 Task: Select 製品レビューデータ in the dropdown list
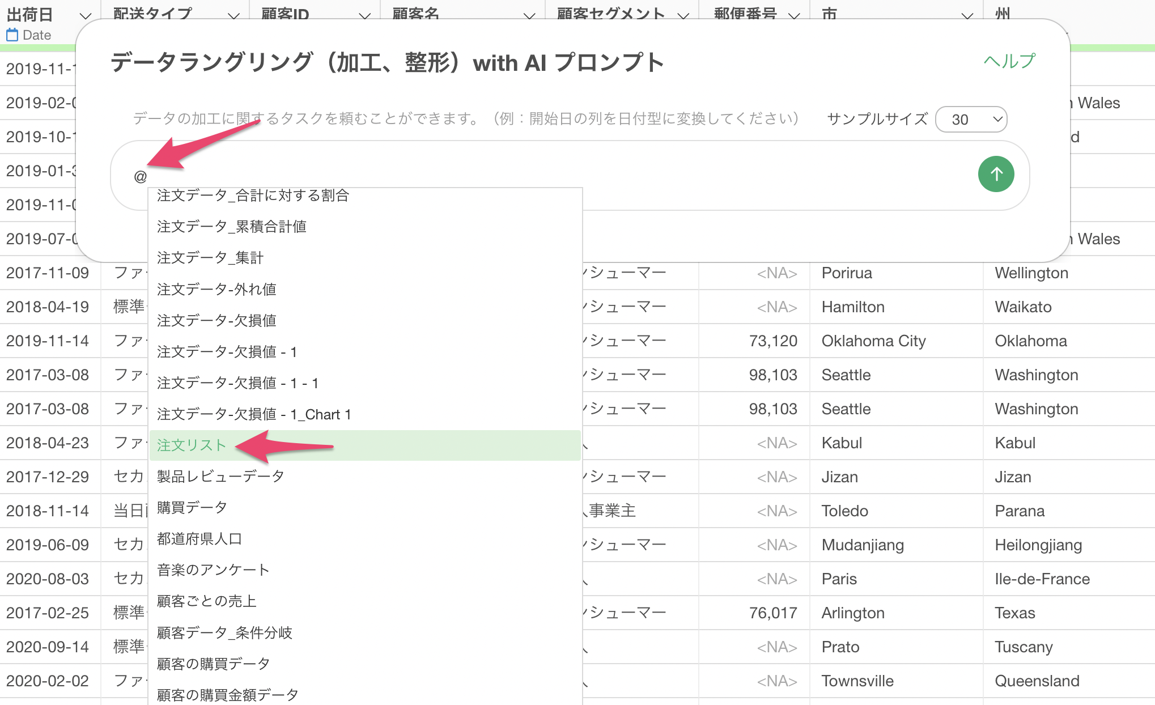point(220,477)
